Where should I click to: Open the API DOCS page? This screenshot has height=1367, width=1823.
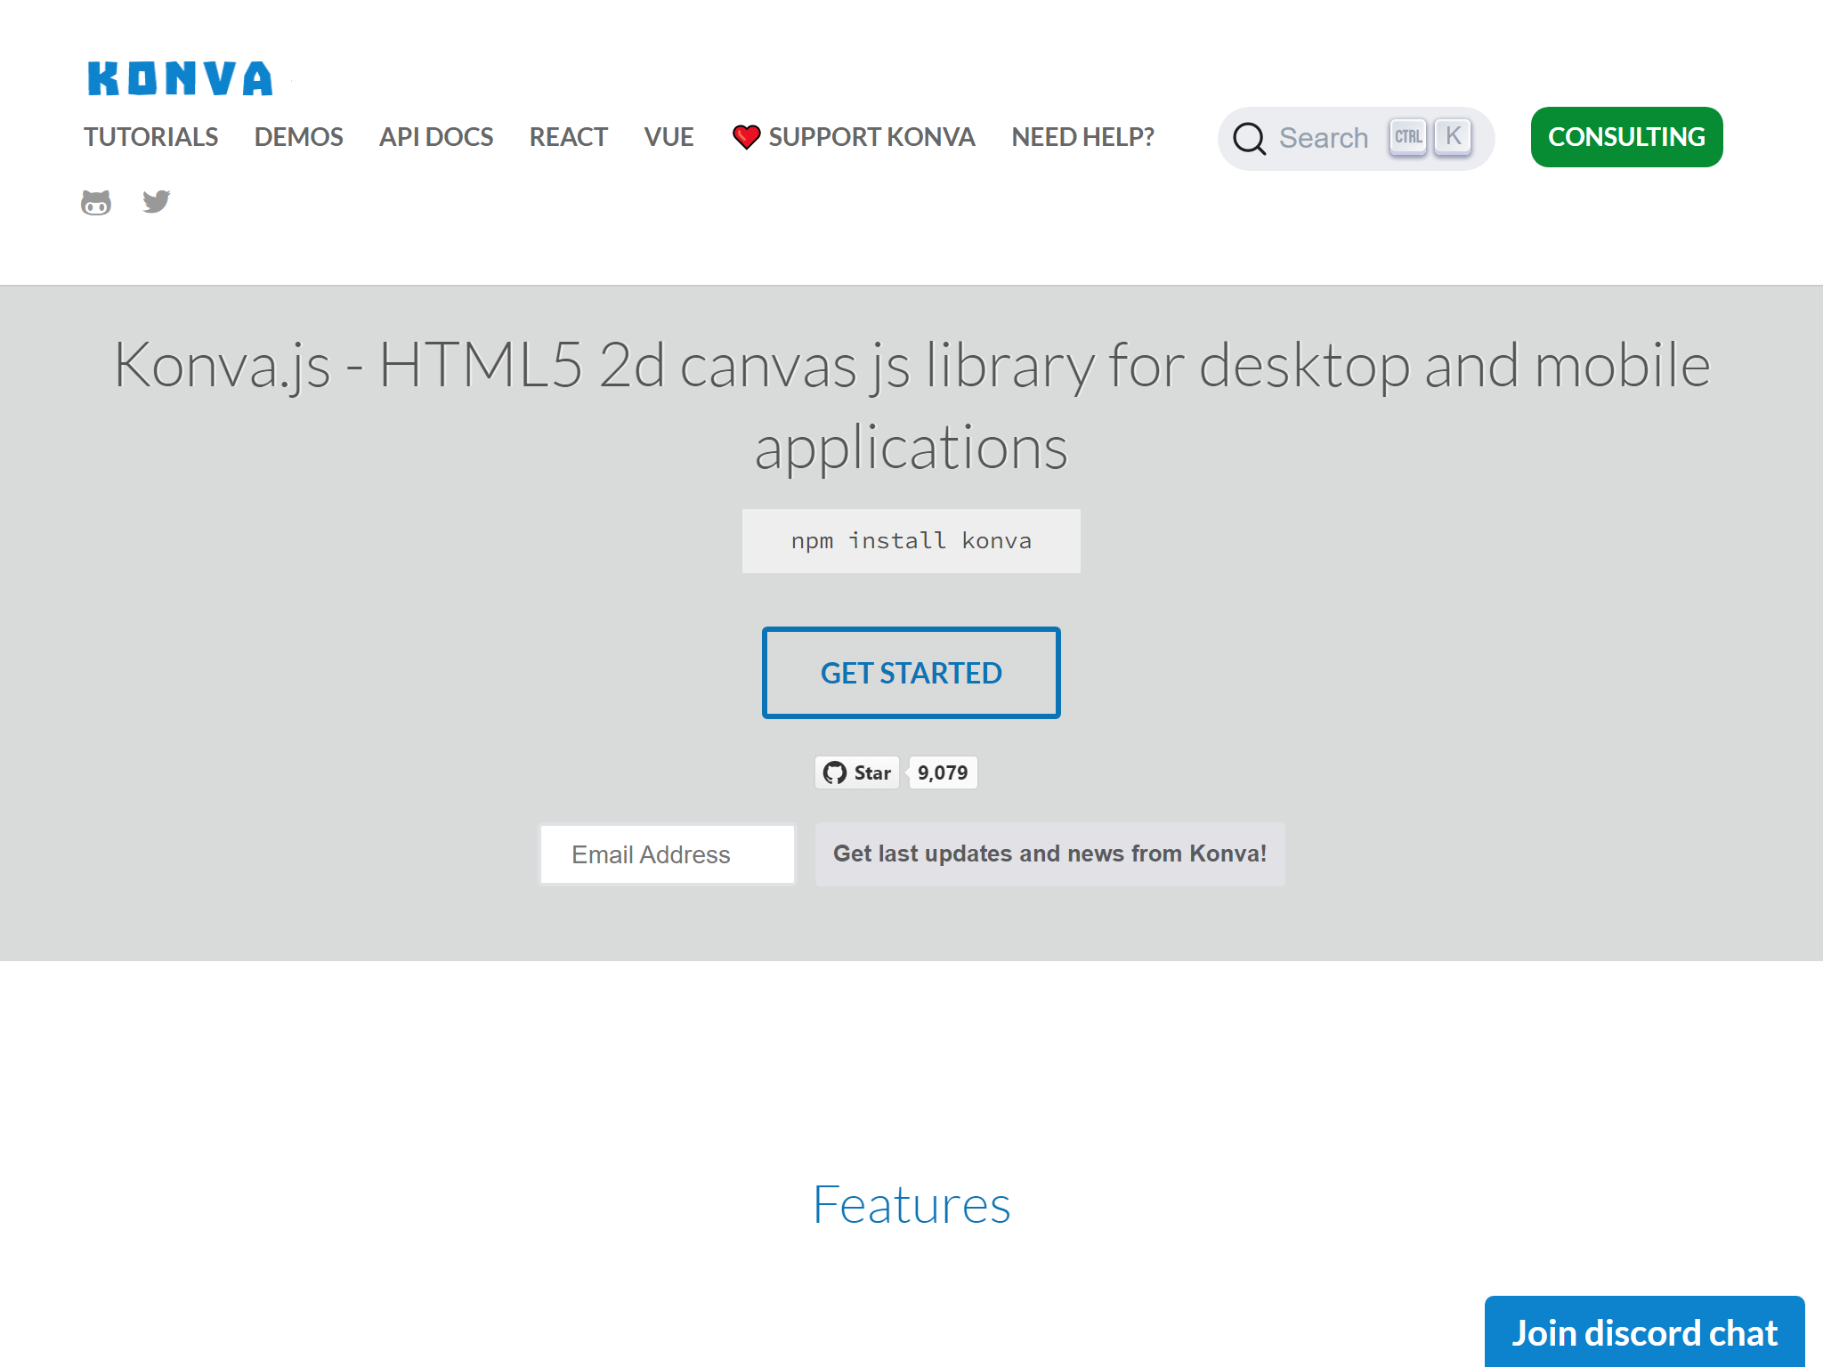coord(437,137)
